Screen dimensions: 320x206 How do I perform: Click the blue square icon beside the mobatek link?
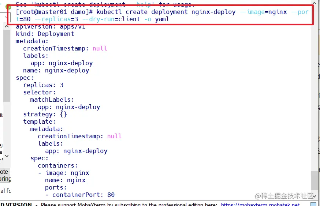coord(313,204)
